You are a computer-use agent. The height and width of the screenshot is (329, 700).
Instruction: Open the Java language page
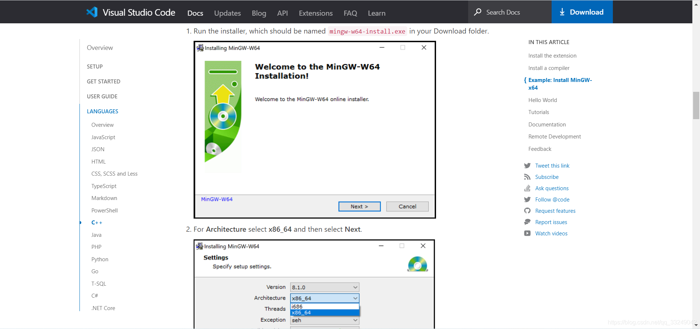[x=96, y=235]
